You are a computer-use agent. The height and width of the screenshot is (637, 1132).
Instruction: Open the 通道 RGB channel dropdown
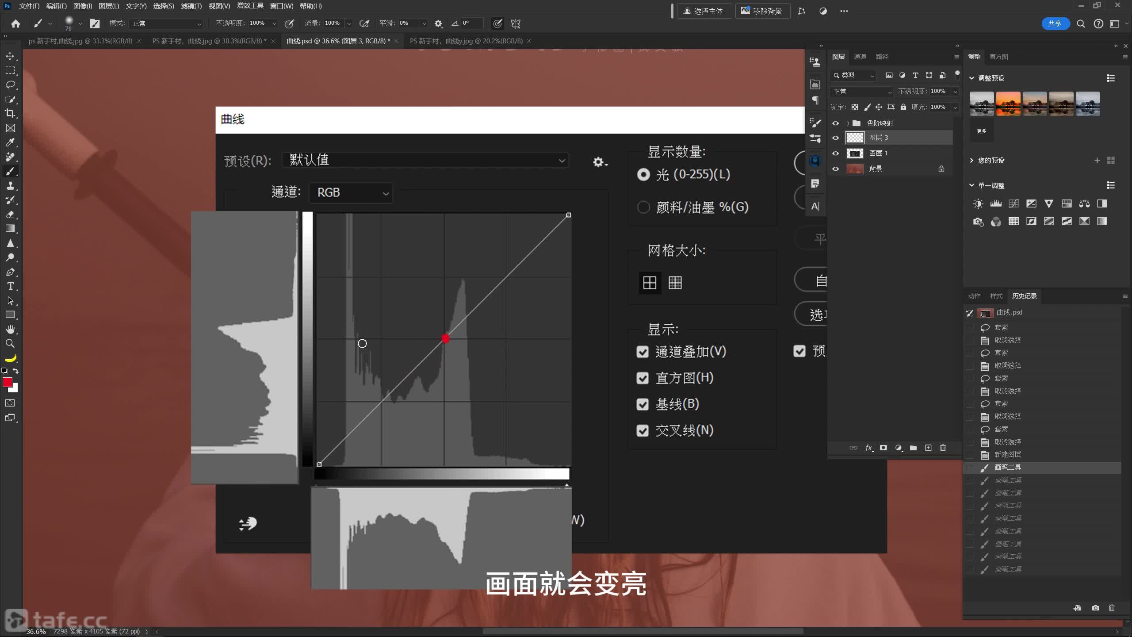[x=351, y=193]
